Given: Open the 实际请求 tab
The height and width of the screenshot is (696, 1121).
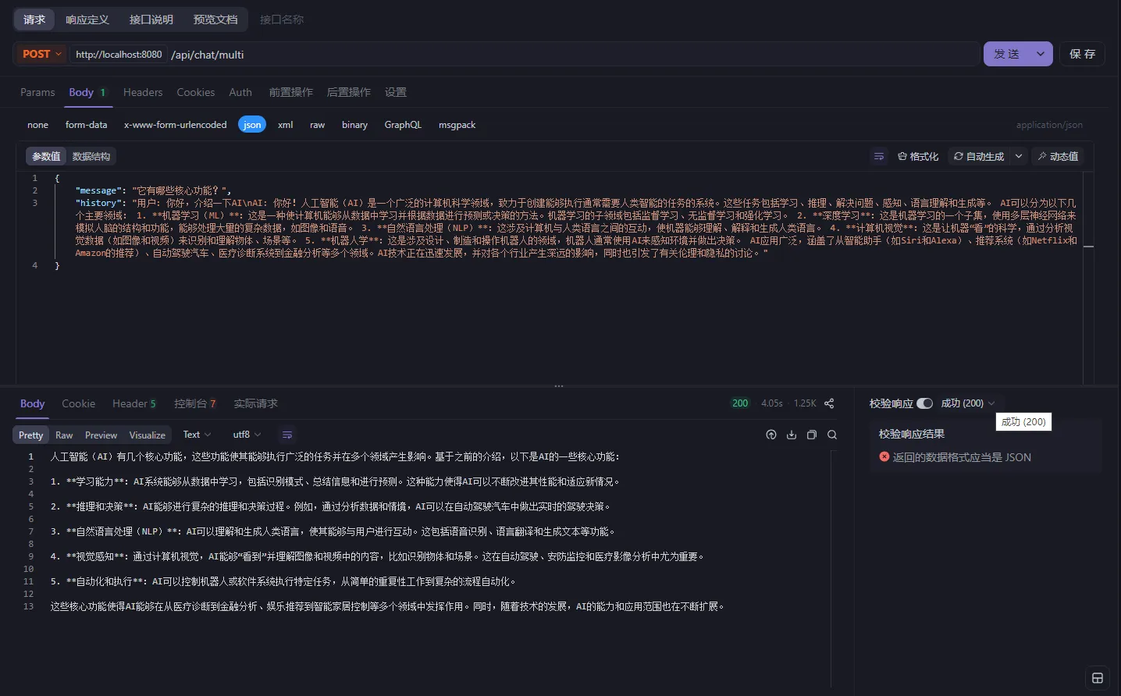Looking at the screenshot, I should 256,403.
